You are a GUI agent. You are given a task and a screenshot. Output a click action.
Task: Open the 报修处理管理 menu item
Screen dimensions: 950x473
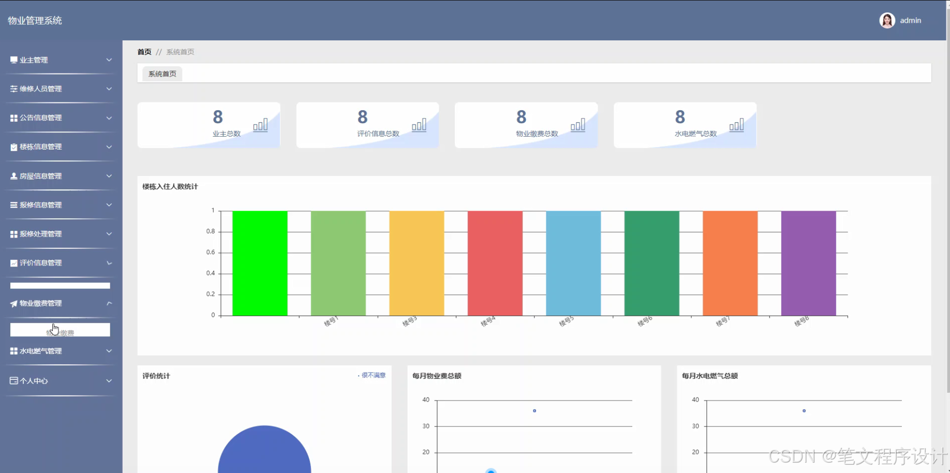[61, 234]
